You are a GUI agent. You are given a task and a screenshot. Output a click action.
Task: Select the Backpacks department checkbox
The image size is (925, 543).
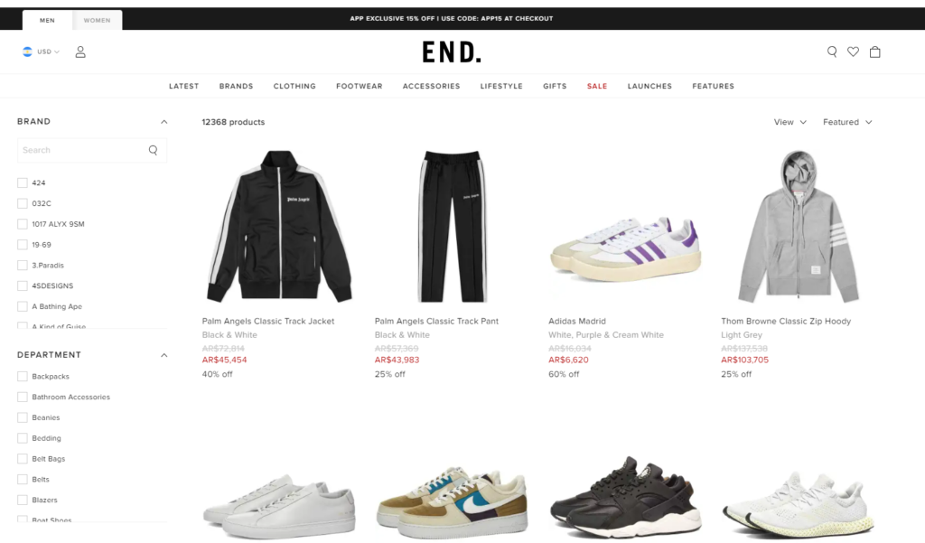[23, 377]
